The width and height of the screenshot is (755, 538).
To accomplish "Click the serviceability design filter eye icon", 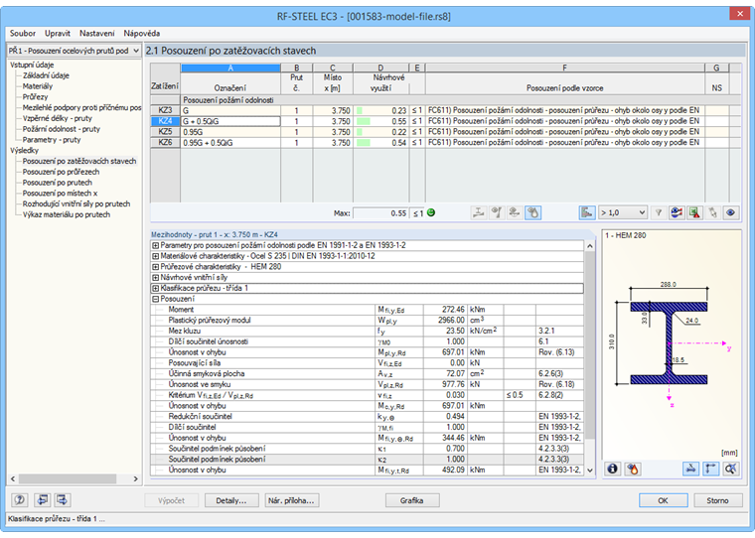I will [515, 212].
